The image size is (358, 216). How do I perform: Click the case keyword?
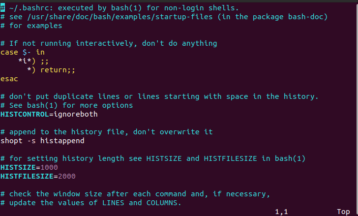(9, 52)
